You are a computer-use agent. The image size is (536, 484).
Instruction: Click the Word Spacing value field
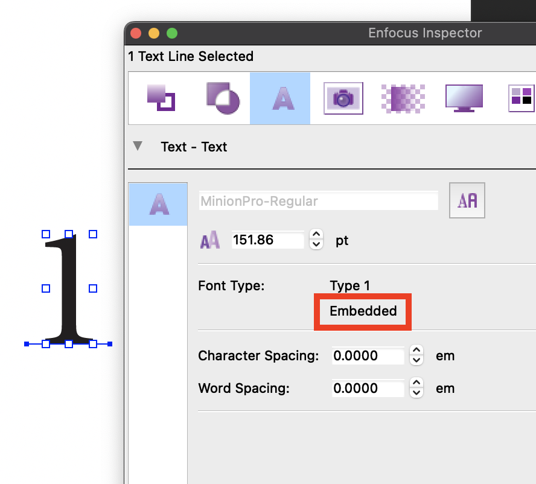(367, 388)
